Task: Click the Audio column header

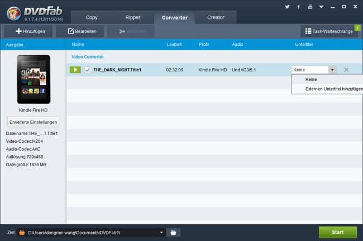Action: coord(237,45)
